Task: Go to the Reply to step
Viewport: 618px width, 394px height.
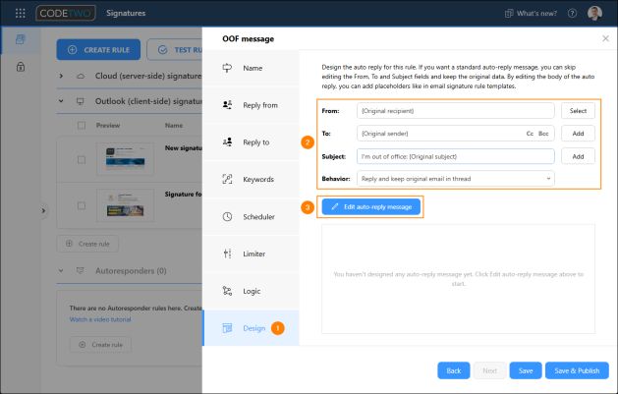Action: [251, 142]
